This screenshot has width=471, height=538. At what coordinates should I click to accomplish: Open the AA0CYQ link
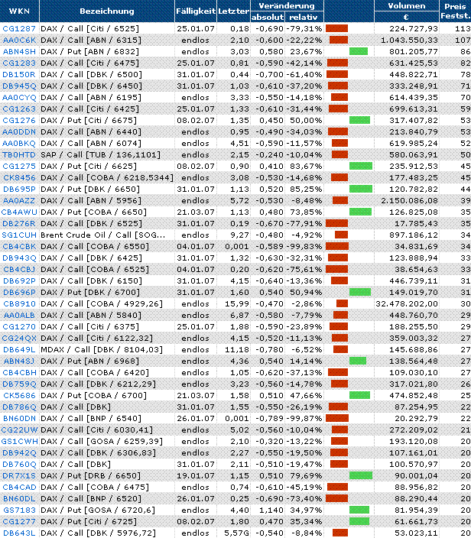19,98
